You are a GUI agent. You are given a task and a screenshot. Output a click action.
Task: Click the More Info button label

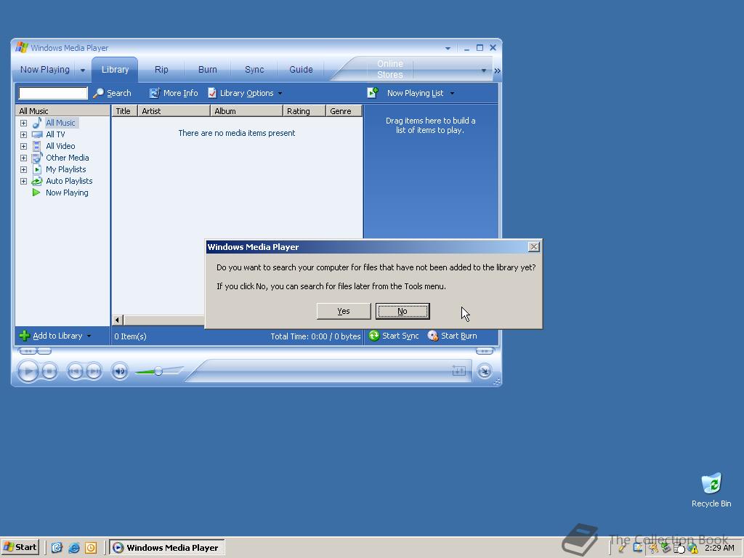tap(180, 93)
